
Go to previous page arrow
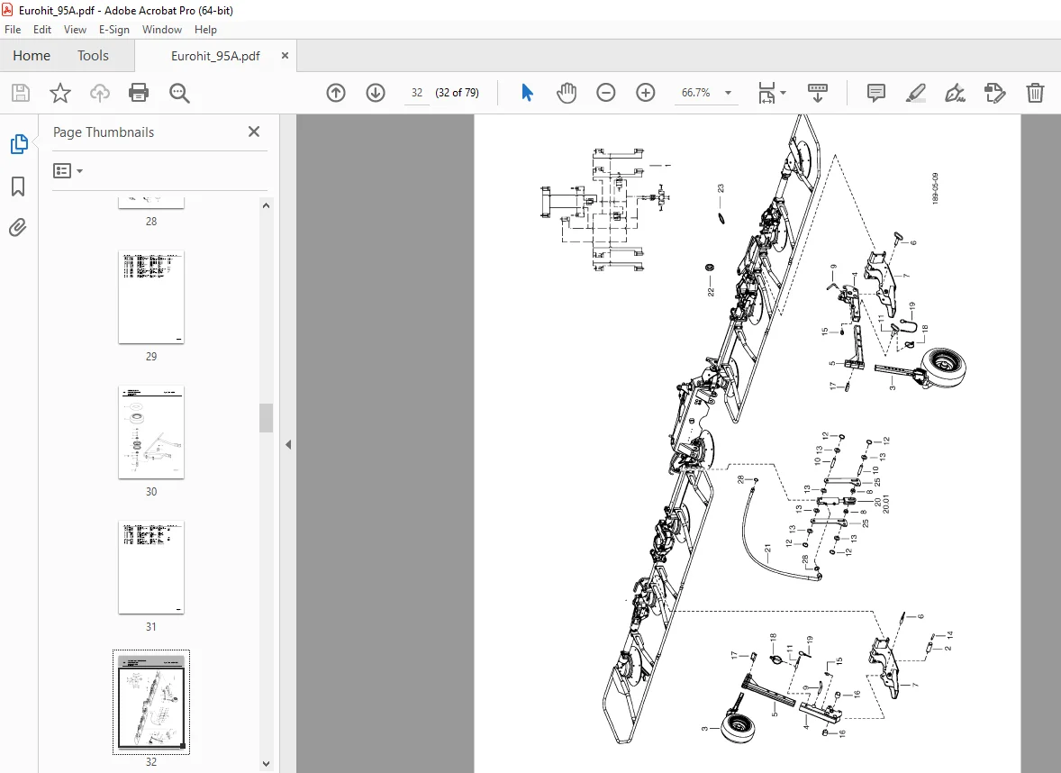click(336, 93)
